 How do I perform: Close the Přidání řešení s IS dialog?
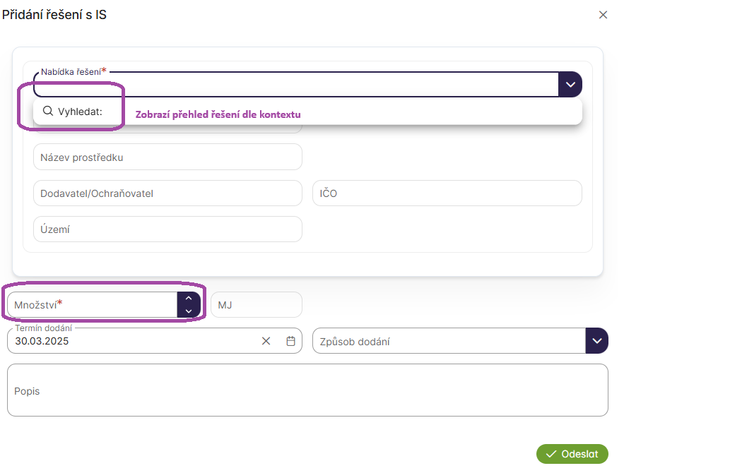point(603,15)
